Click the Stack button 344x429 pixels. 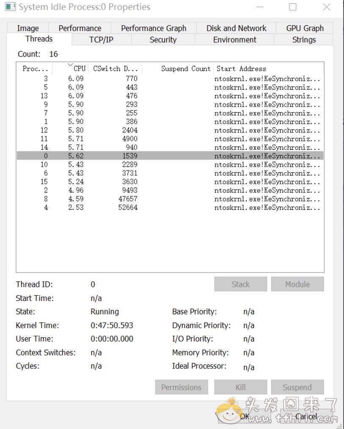pos(240,284)
